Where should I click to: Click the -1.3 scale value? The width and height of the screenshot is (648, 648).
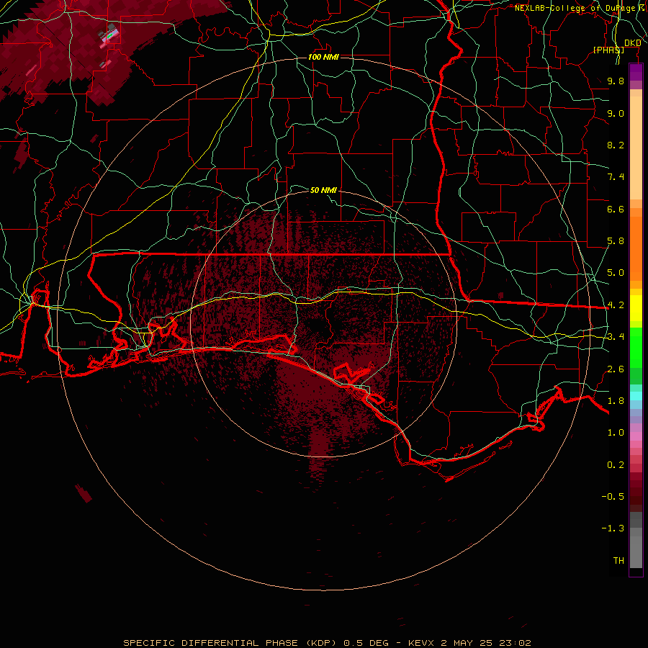(613, 528)
